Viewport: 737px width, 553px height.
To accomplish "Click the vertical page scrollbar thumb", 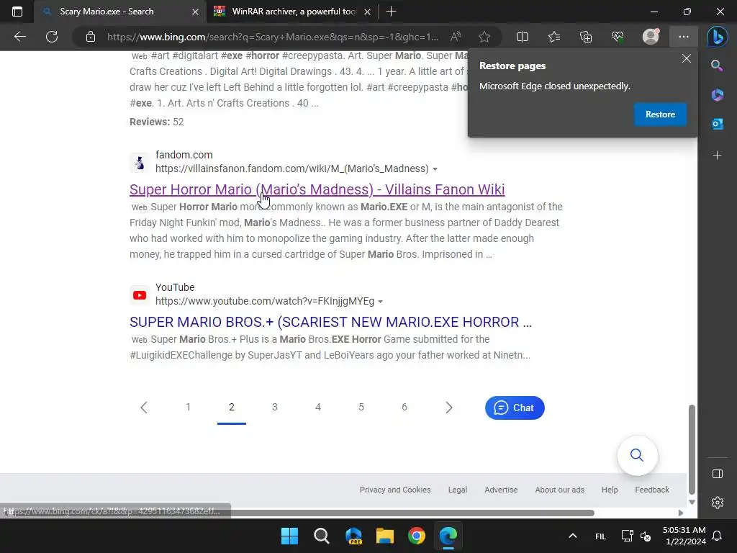I will pos(692,449).
